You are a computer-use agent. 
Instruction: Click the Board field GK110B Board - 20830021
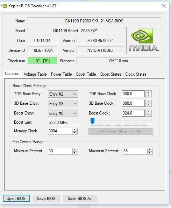click(76, 31)
